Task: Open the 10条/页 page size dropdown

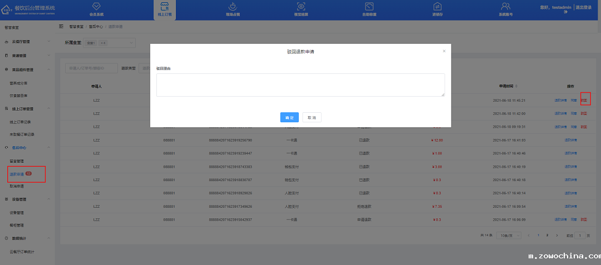Action: tap(509, 236)
